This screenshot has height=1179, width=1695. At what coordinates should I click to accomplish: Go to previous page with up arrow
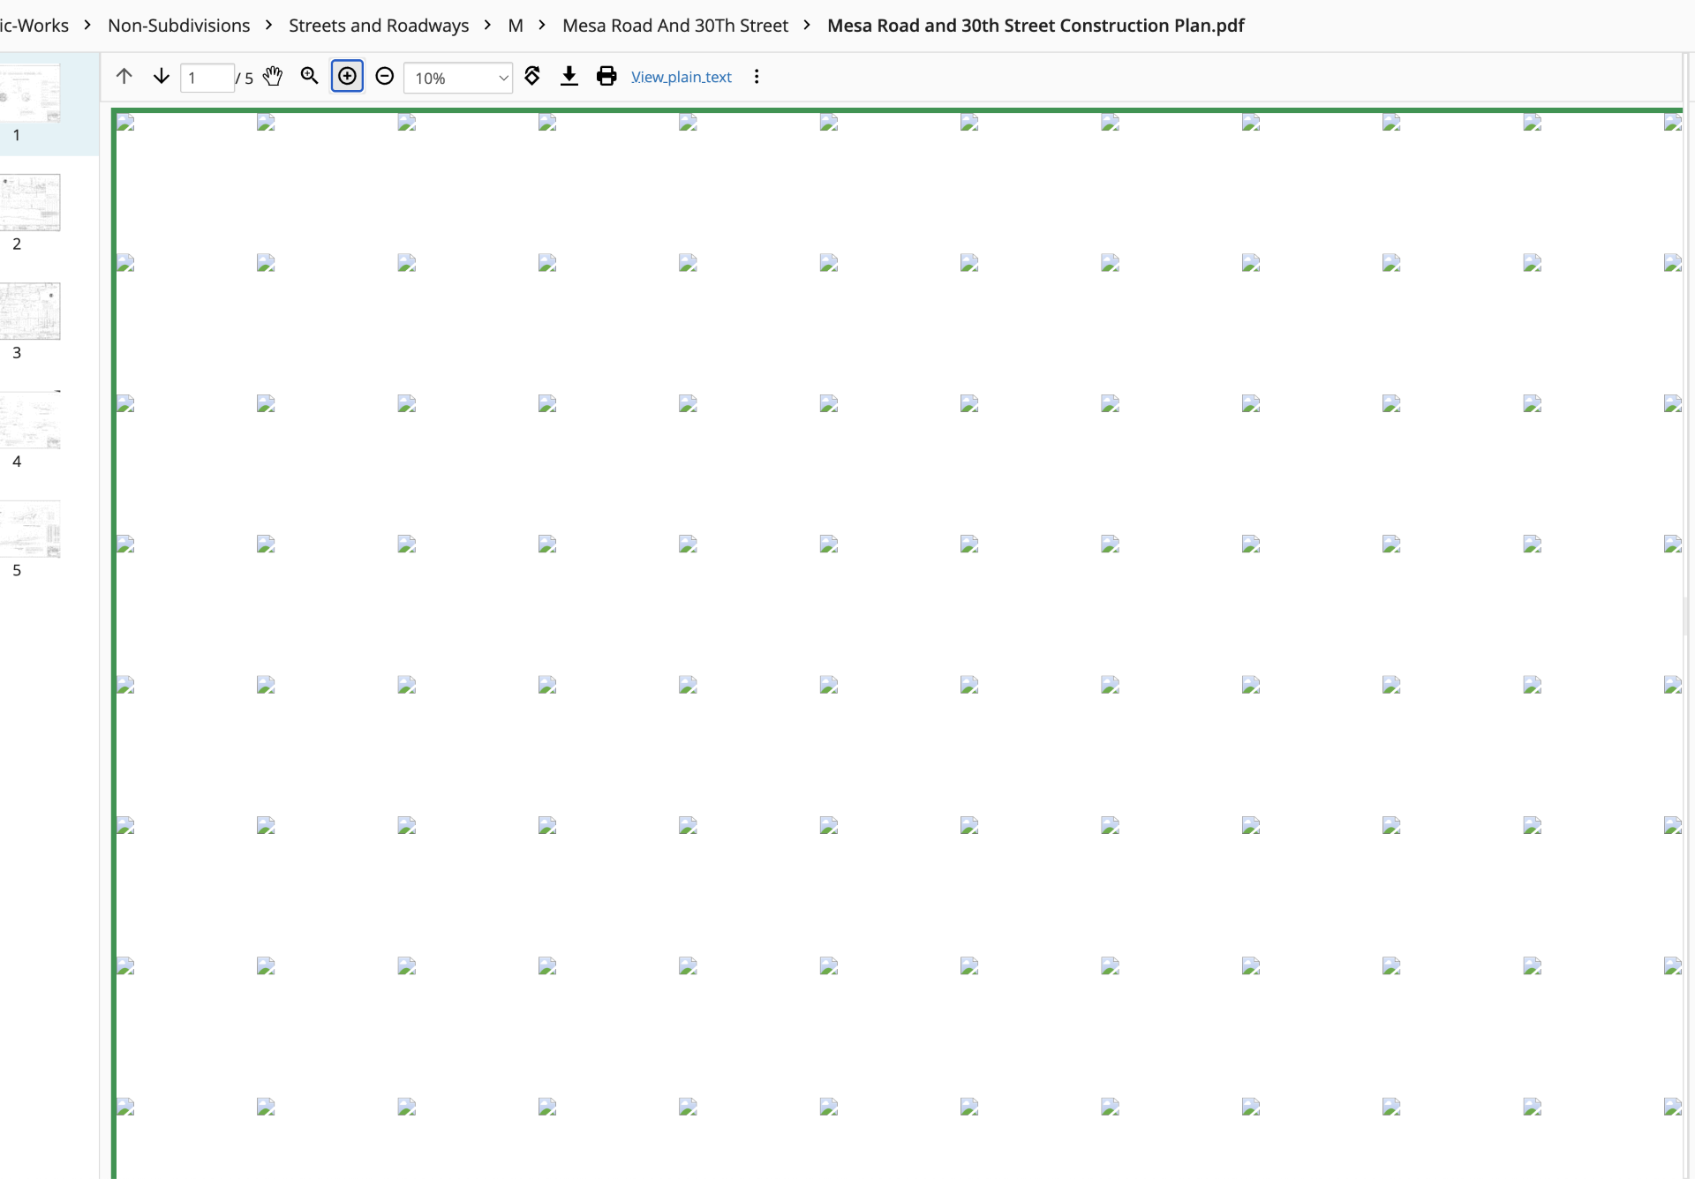coord(124,77)
